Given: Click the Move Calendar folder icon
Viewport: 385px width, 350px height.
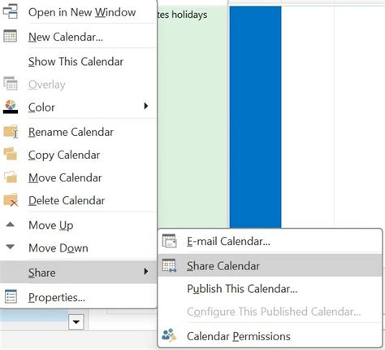Looking at the screenshot, I should 11,177.
